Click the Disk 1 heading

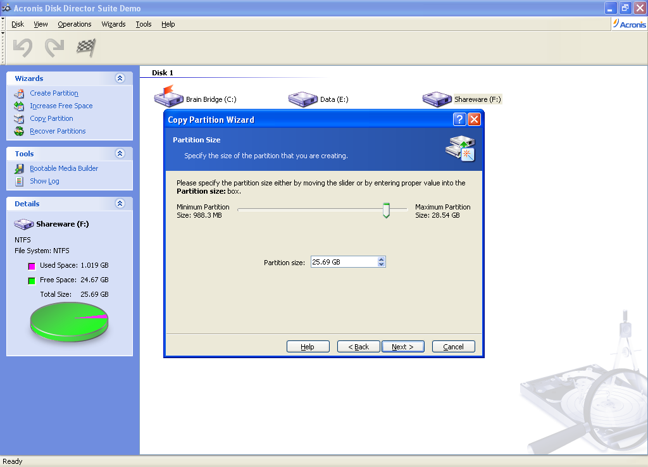163,73
